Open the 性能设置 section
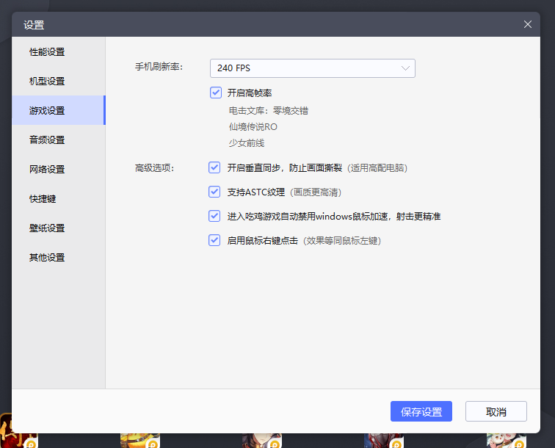 (x=47, y=52)
